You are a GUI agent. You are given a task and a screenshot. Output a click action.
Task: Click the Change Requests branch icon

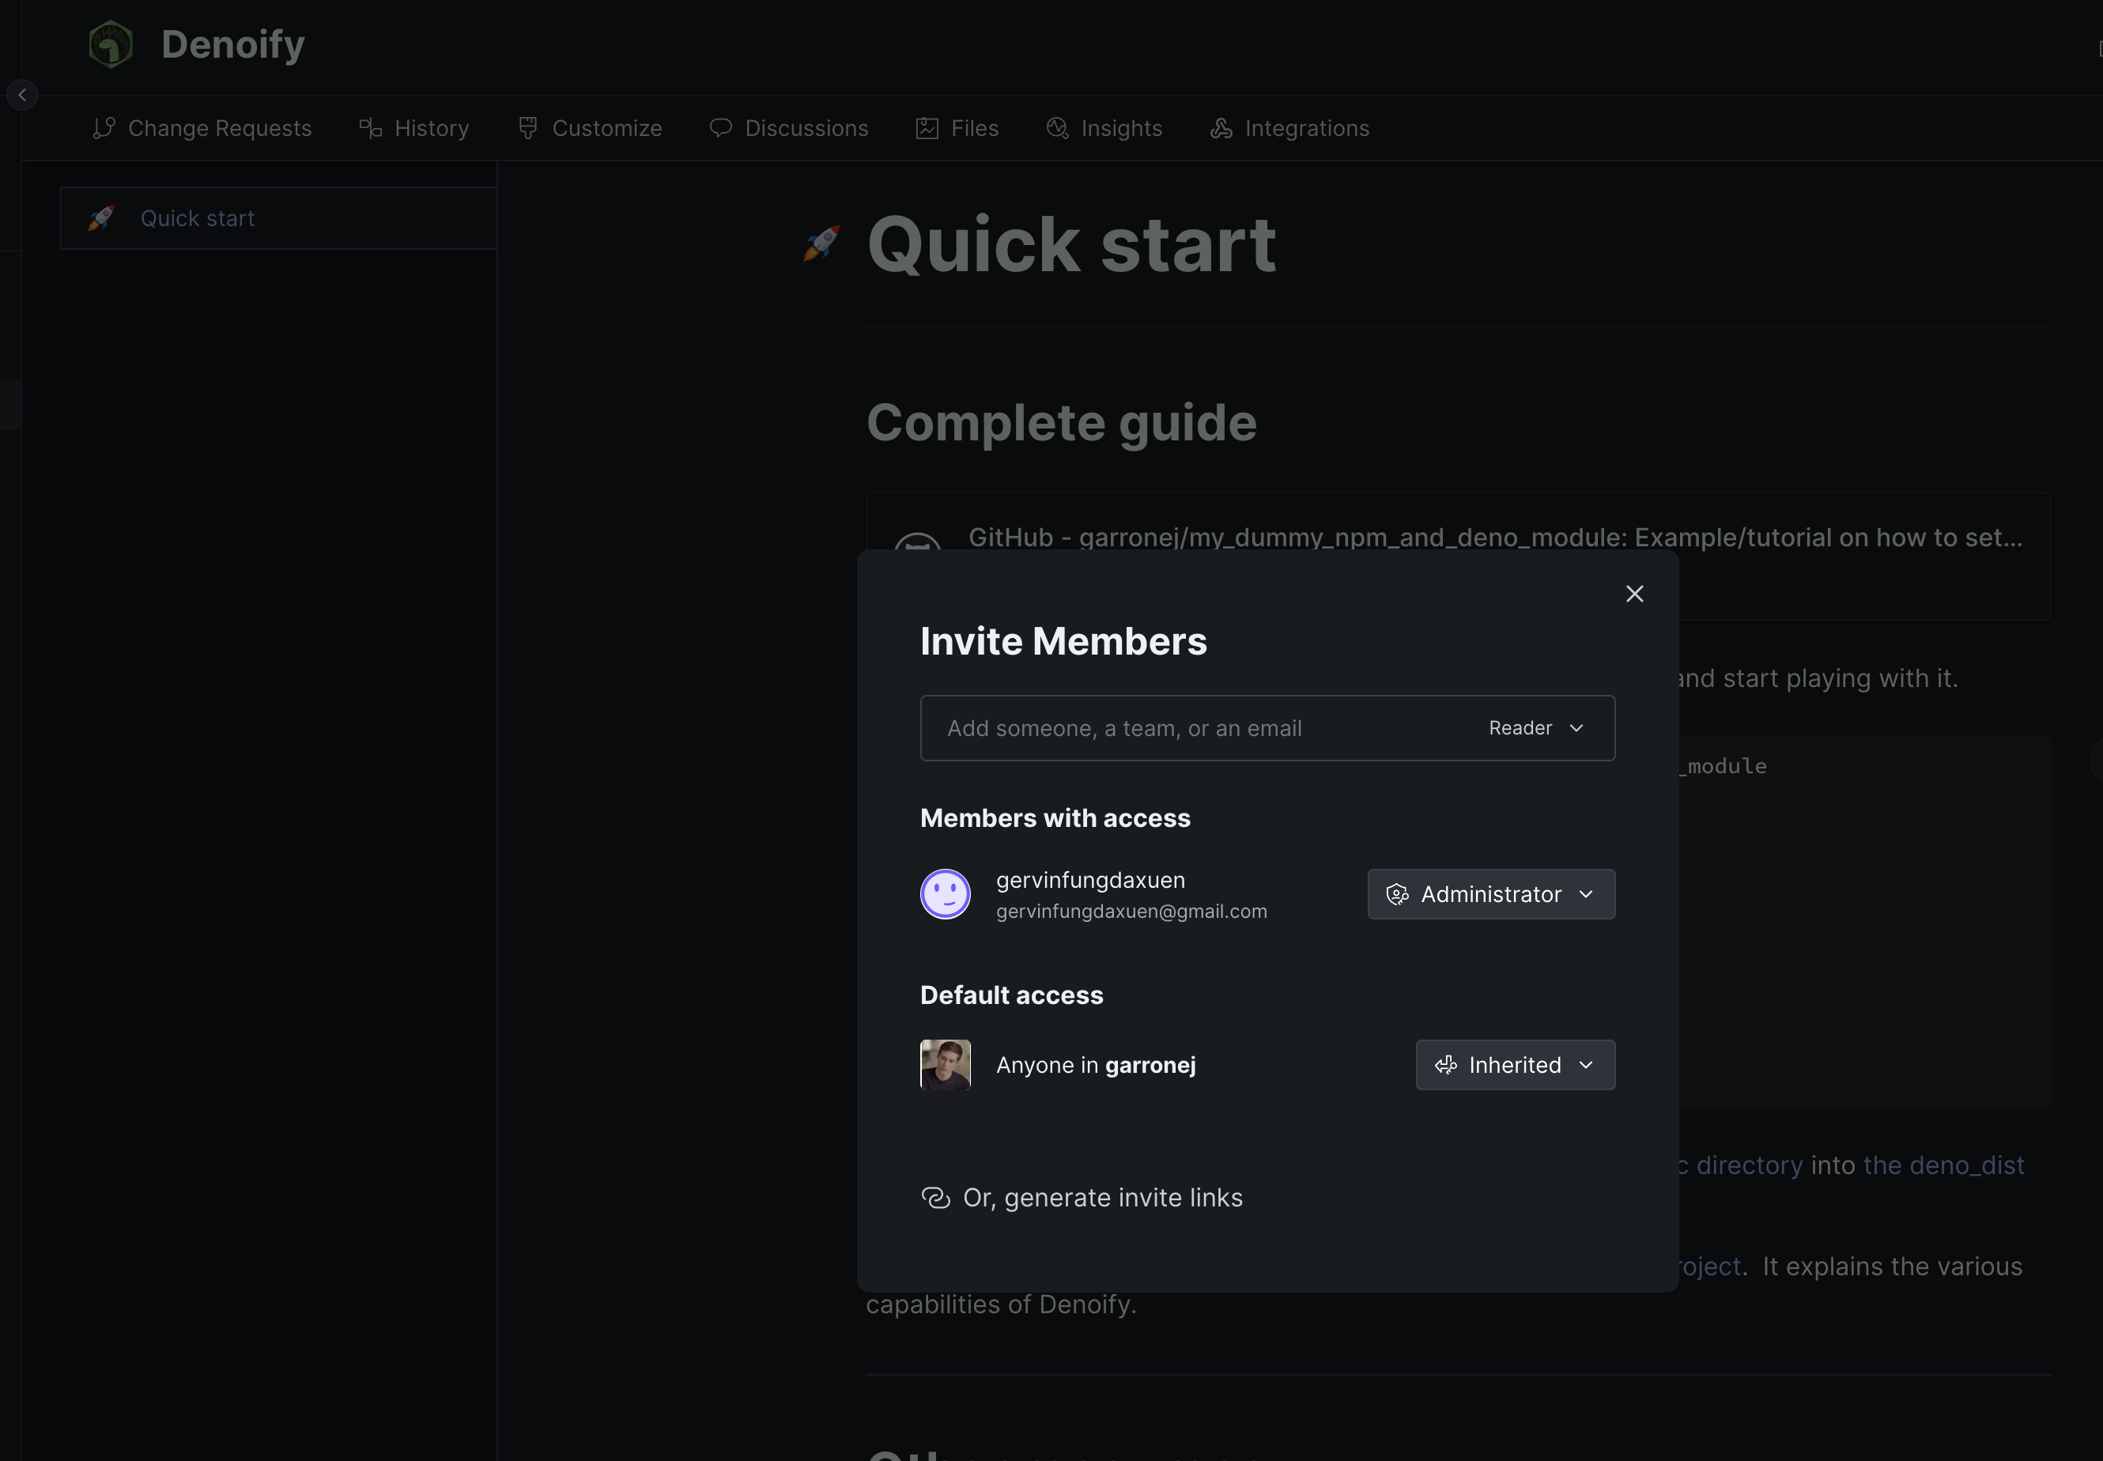104,128
